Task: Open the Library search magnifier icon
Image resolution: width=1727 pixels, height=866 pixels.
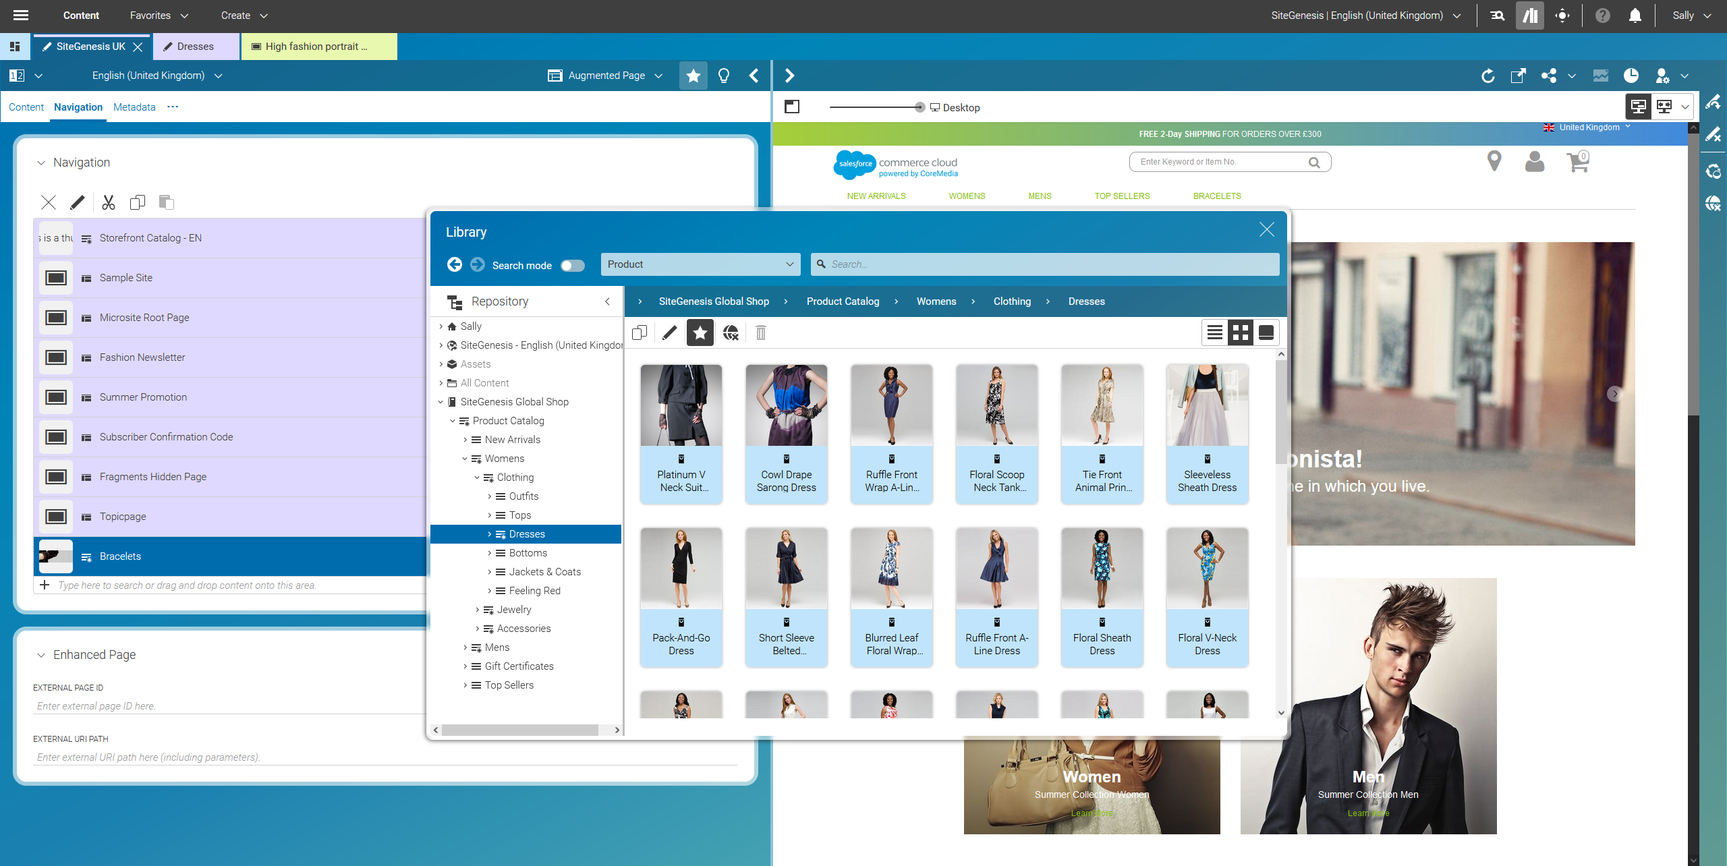Action: pyautogui.click(x=820, y=264)
